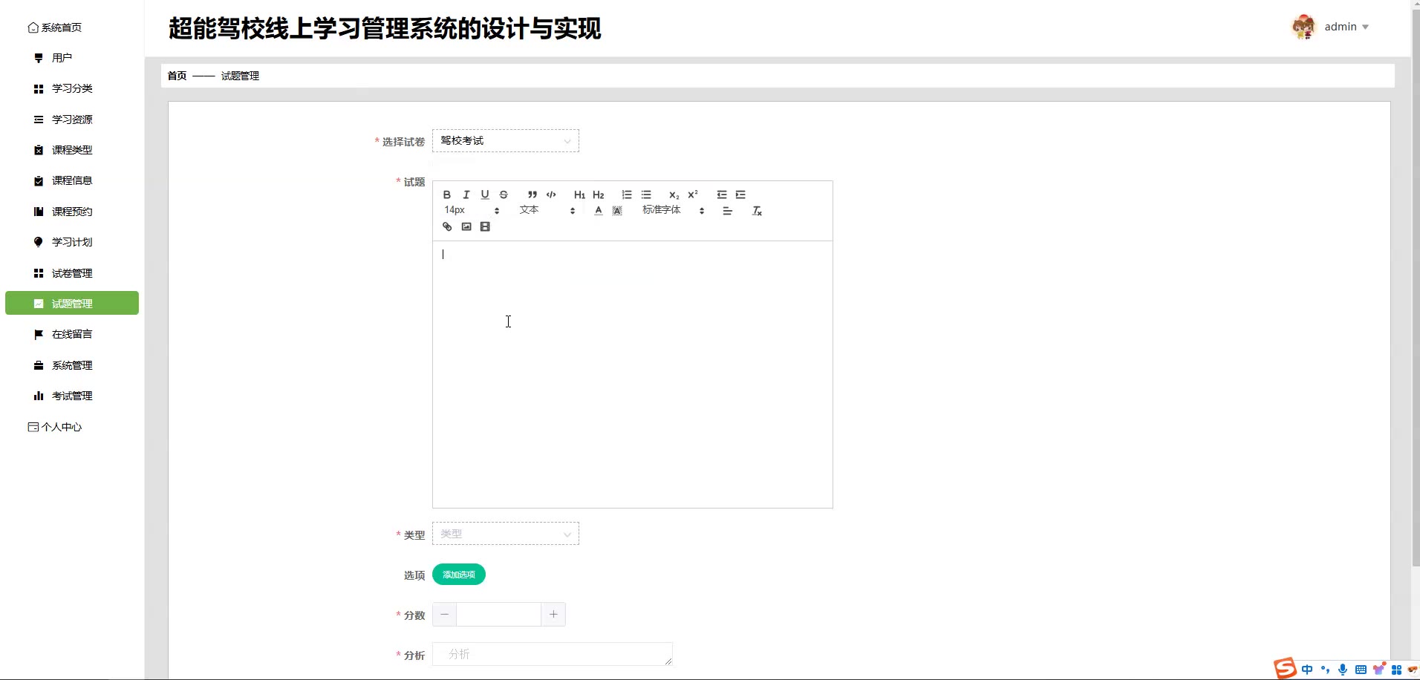Insert a bulleted list
The height and width of the screenshot is (680, 1420).
[646, 194]
